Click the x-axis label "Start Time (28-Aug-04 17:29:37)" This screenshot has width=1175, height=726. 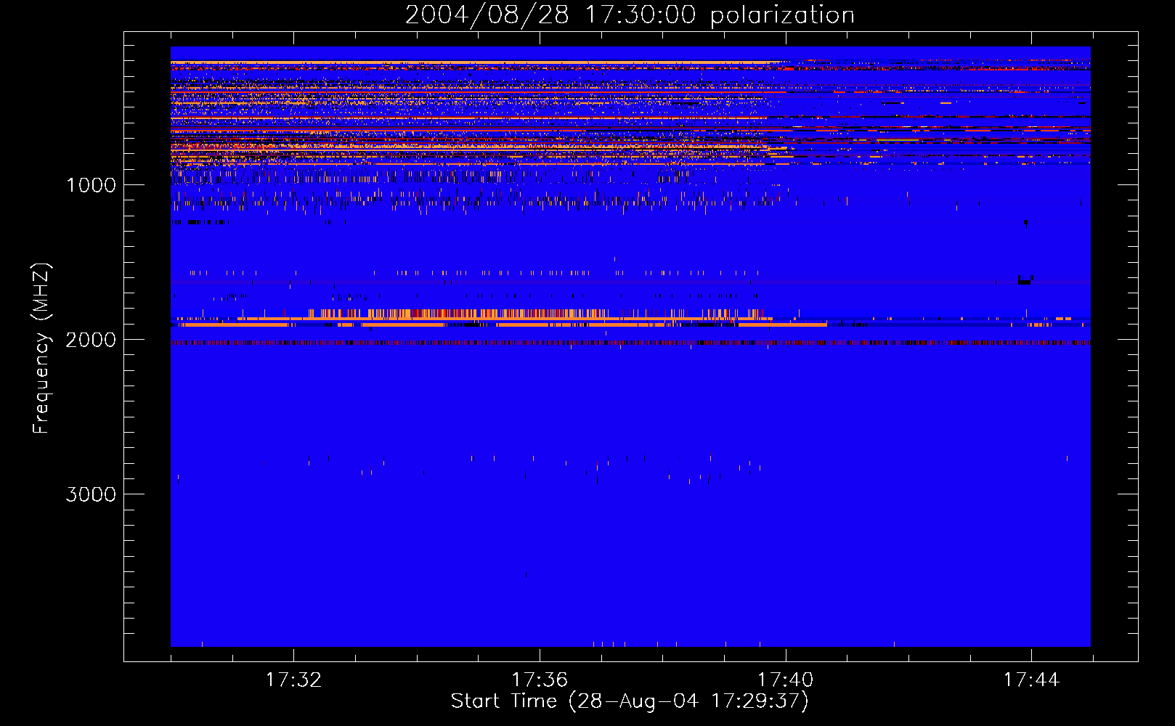click(630, 701)
